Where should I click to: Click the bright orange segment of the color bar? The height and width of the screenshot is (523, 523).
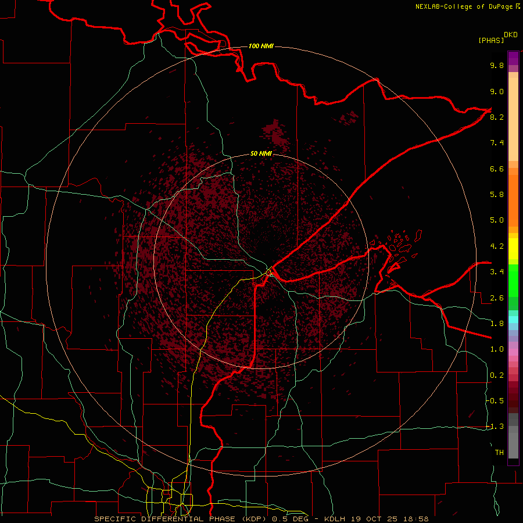[x=513, y=200]
